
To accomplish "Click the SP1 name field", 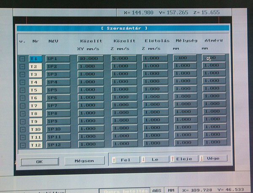I will click(58, 59).
